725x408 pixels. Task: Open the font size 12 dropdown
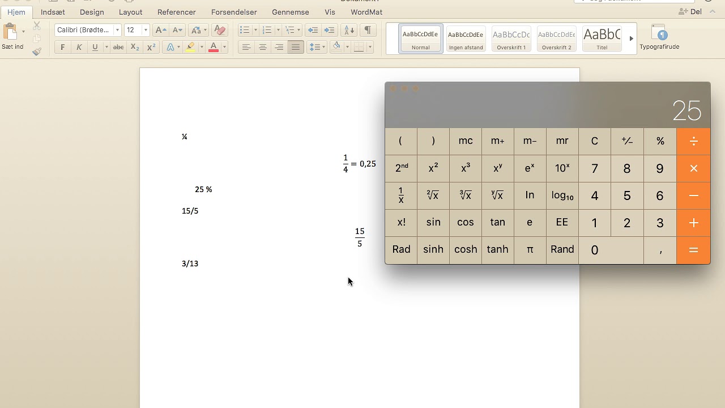coord(146,30)
